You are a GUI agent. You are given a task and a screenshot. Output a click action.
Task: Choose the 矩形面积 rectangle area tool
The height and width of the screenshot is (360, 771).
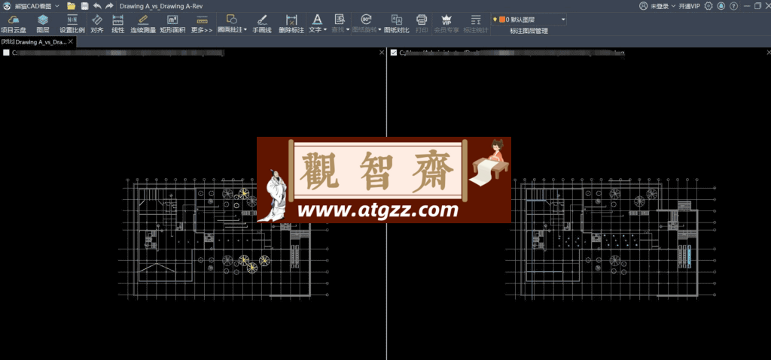(x=172, y=23)
